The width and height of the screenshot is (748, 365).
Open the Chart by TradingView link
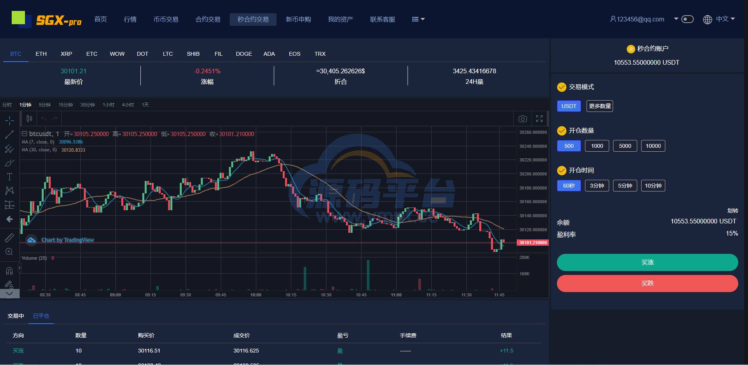point(68,240)
